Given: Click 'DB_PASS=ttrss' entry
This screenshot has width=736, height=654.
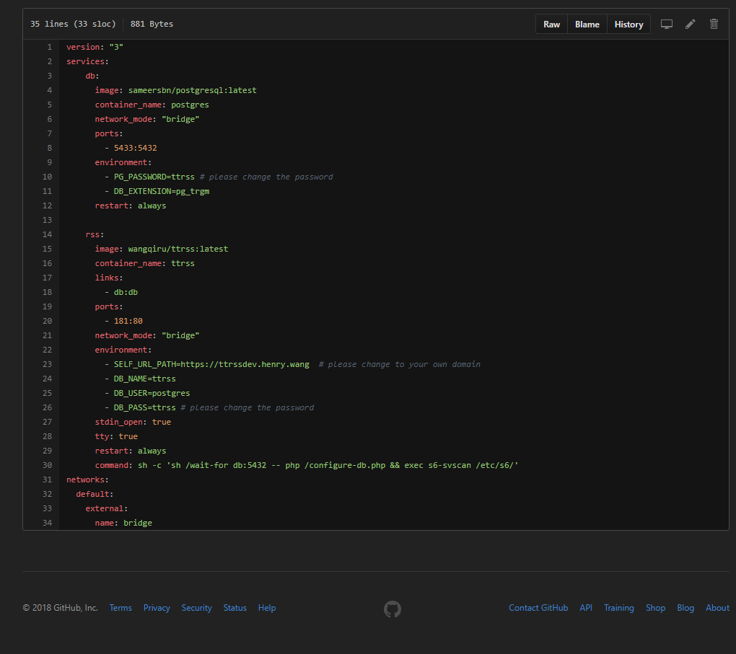Looking at the screenshot, I should click(x=144, y=407).
